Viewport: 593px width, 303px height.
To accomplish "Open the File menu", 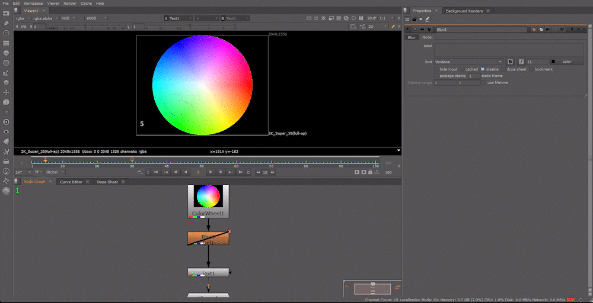I will pos(6,4).
